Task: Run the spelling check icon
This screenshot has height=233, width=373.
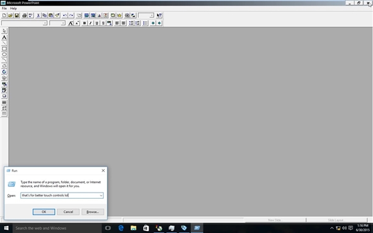Action: pos(30,16)
